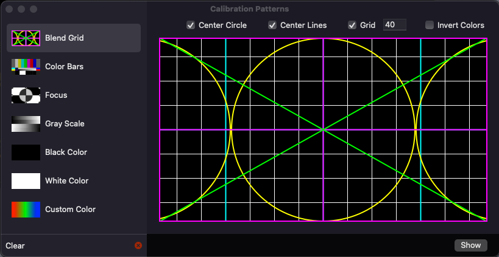Screen dimensions: 499x257
Task: Open the Custom Color rainbow thumbnail
Action: [26, 210]
